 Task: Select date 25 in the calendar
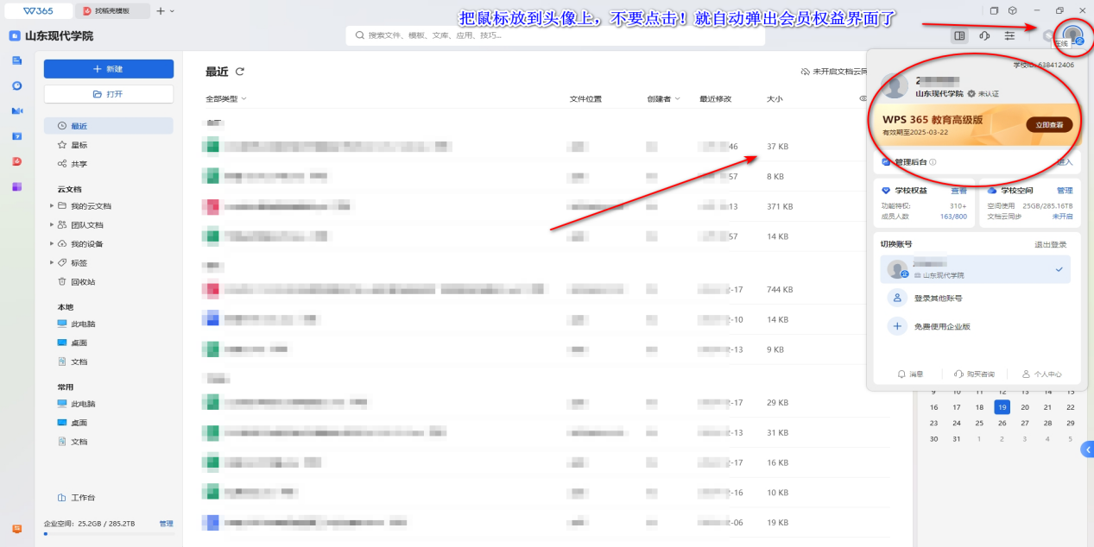(979, 423)
